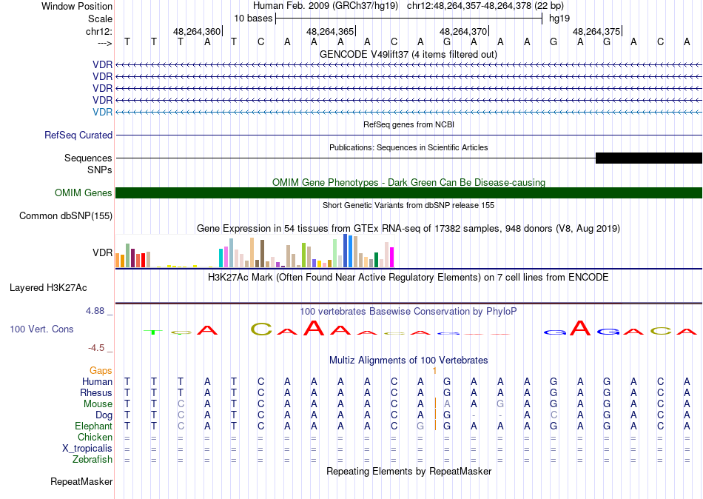Open the GENCODE V49lift37 track title
703x499 pixels.
pyautogui.click(x=408, y=54)
